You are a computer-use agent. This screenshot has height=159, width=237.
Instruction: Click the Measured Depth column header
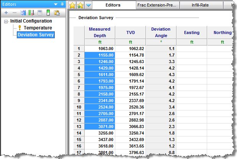[x=100, y=32]
